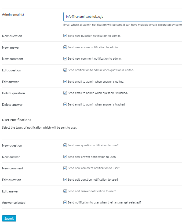Viewport: 182px width, 222px height.
Task: Uncheck admin new question notification checkbox
Action: (65, 36)
